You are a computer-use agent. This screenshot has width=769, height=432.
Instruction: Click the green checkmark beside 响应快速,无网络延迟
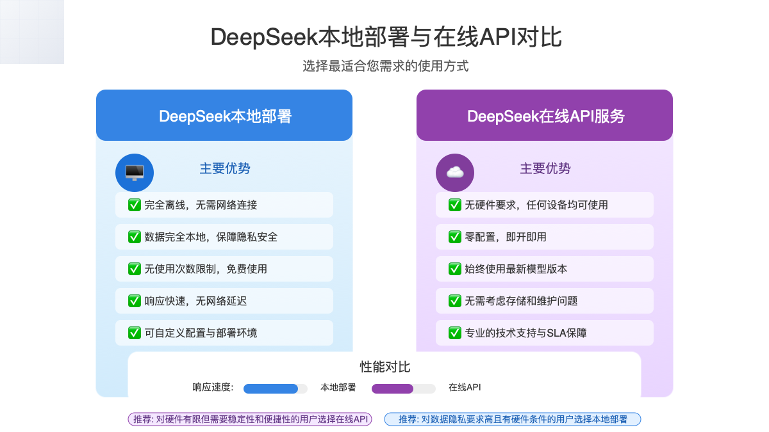[135, 301]
